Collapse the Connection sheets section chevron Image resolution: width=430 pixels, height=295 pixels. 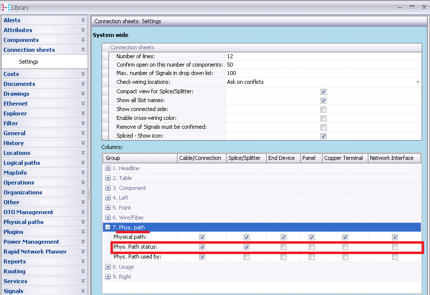pos(83,50)
